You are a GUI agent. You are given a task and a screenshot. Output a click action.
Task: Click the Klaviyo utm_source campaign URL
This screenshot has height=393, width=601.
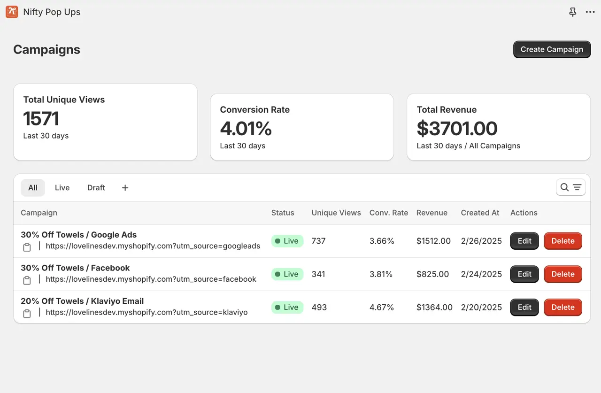point(146,312)
